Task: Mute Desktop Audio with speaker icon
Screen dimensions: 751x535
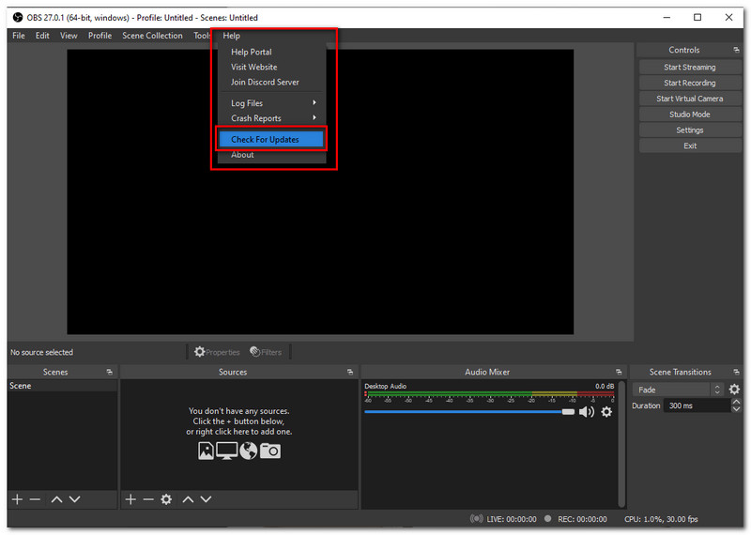Action: click(x=586, y=412)
